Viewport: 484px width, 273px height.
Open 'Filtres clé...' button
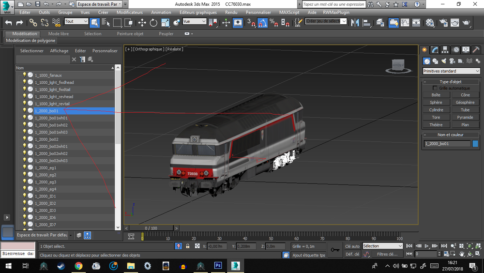(x=387, y=254)
